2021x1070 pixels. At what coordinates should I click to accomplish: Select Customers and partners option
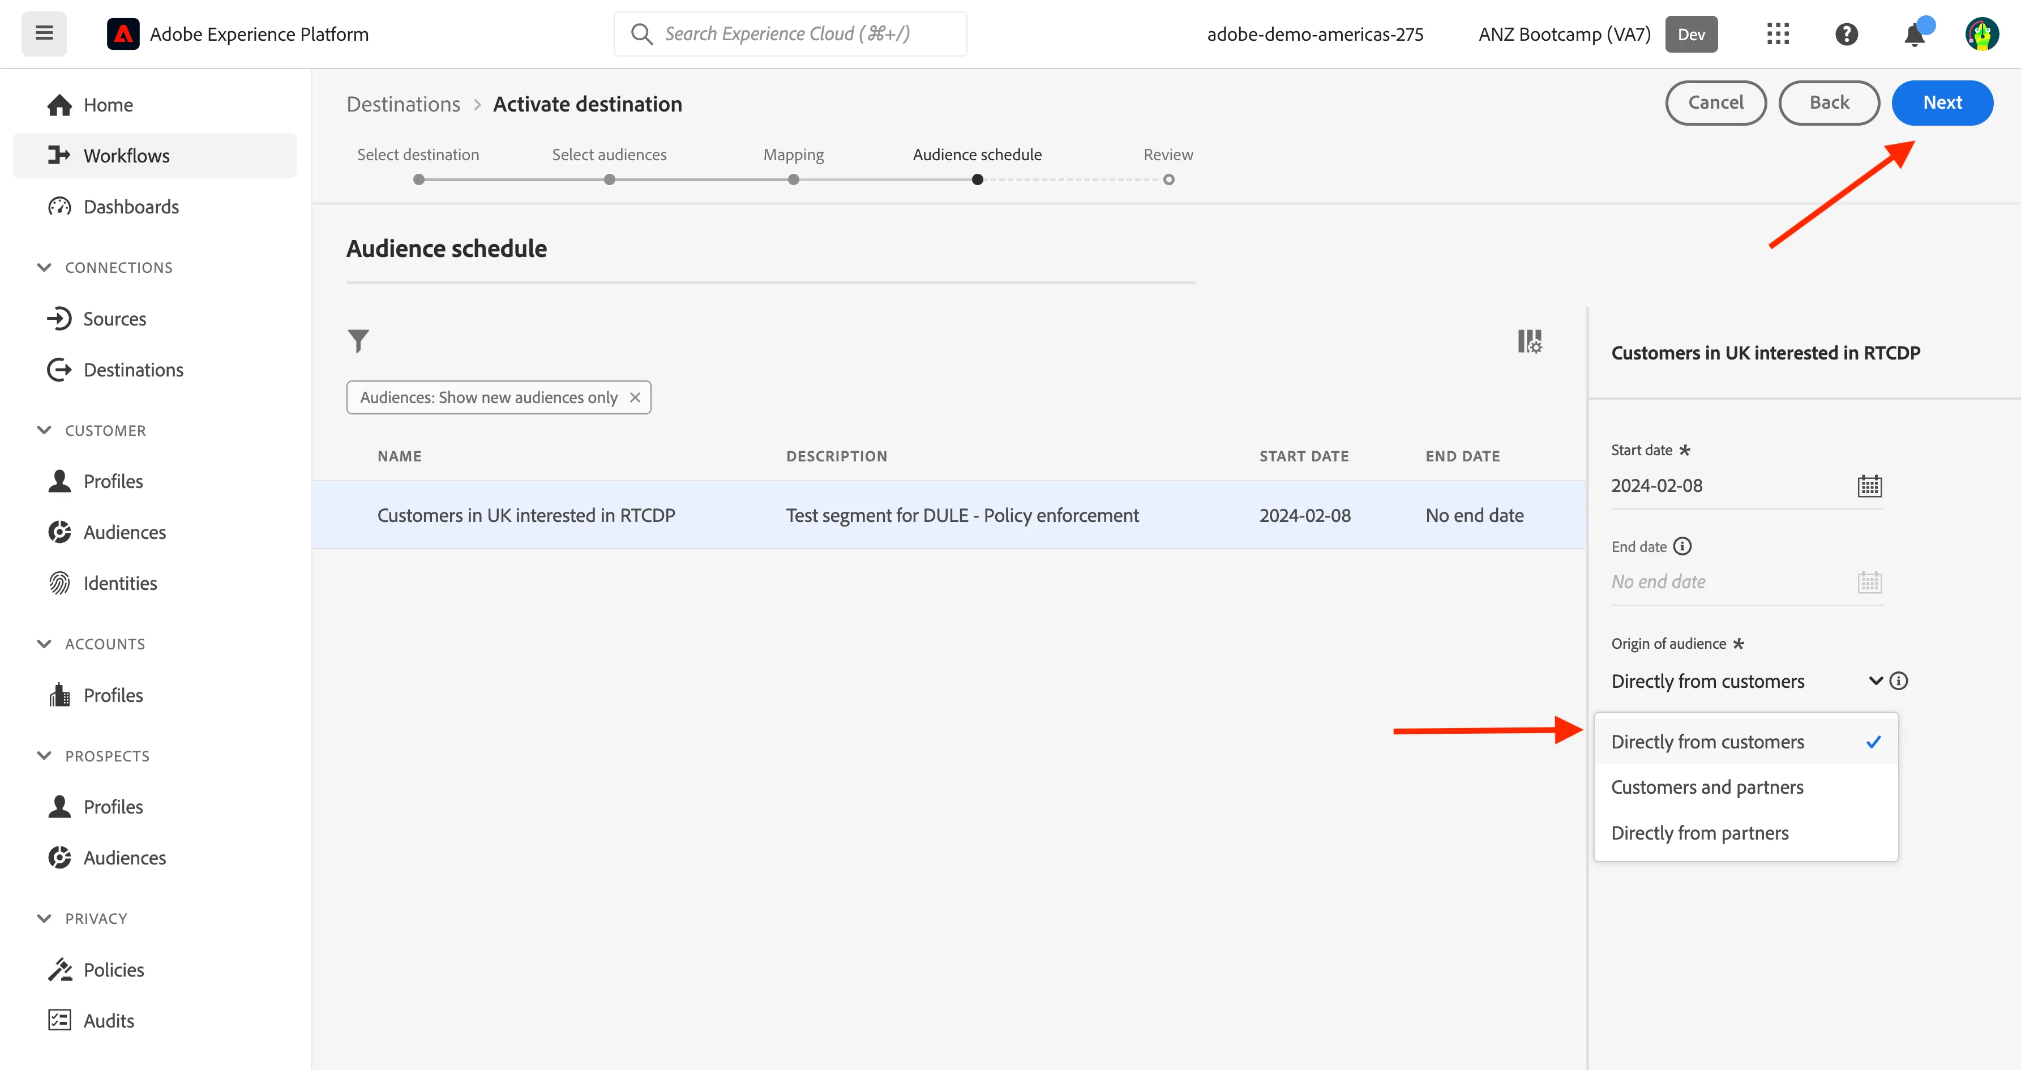tap(1746, 787)
